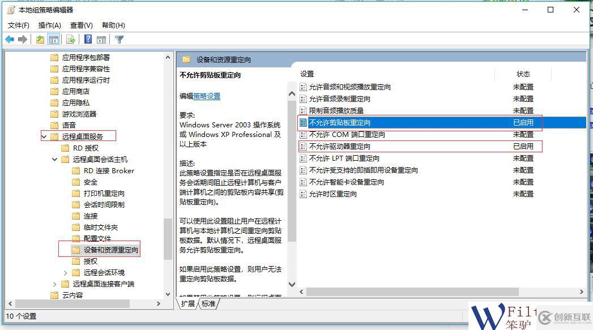Collapse the 远程桌面会话主机 tree node
593x330 pixels.
54,159
